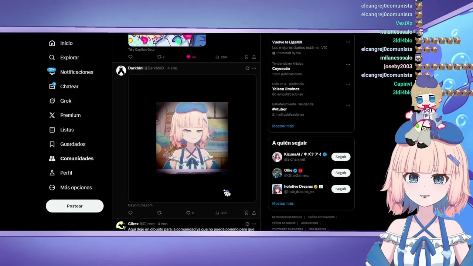Reply to Capitan Gato post
This screenshot has width=473, height=266.
[x=130, y=57]
